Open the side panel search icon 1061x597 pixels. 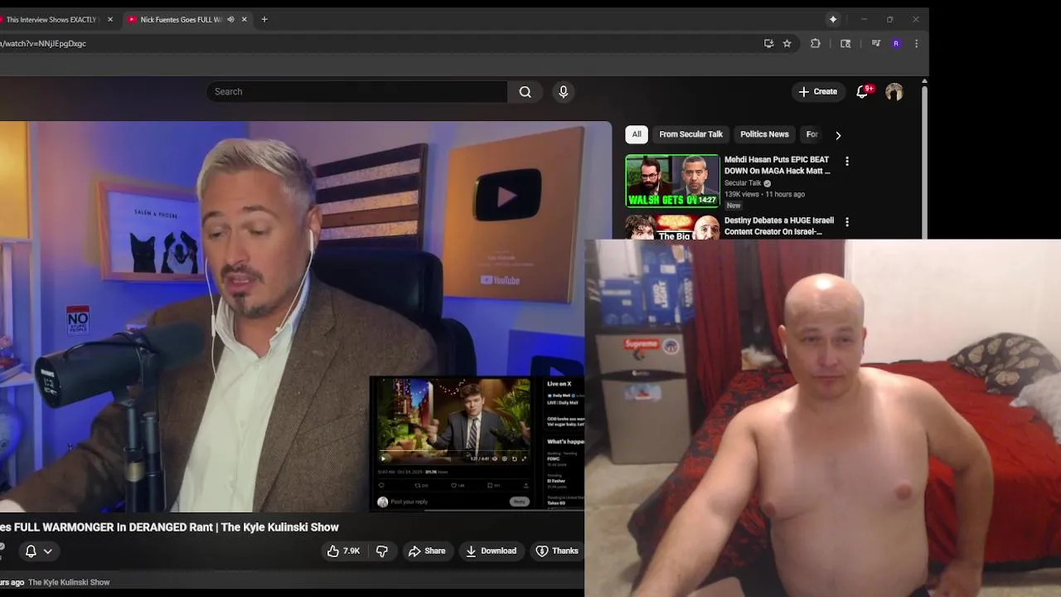tap(845, 43)
